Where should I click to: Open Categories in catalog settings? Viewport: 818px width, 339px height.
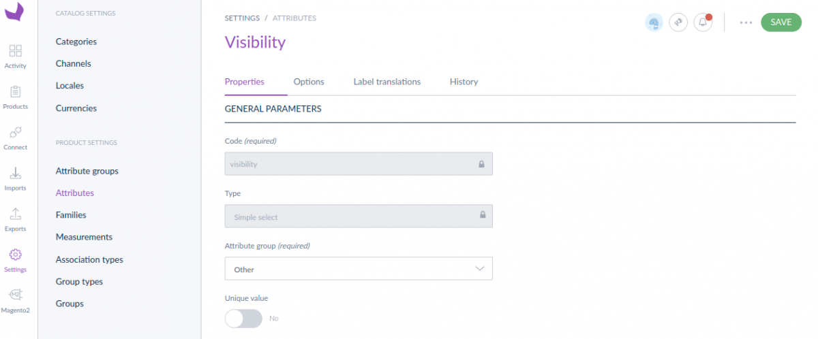pos(76,42)
